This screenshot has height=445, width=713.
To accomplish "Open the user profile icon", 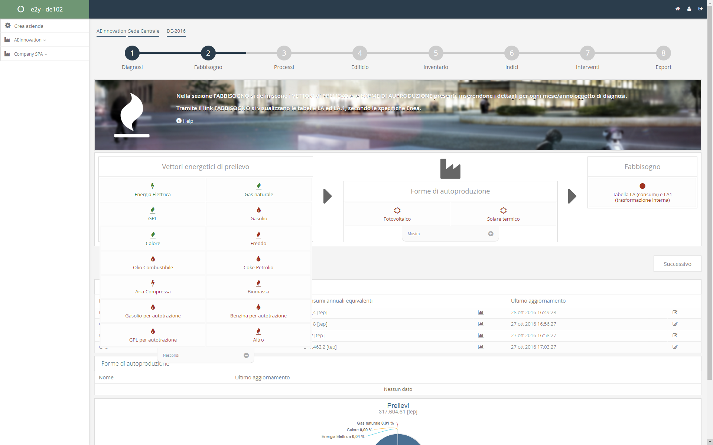I will tap(689, 9).
